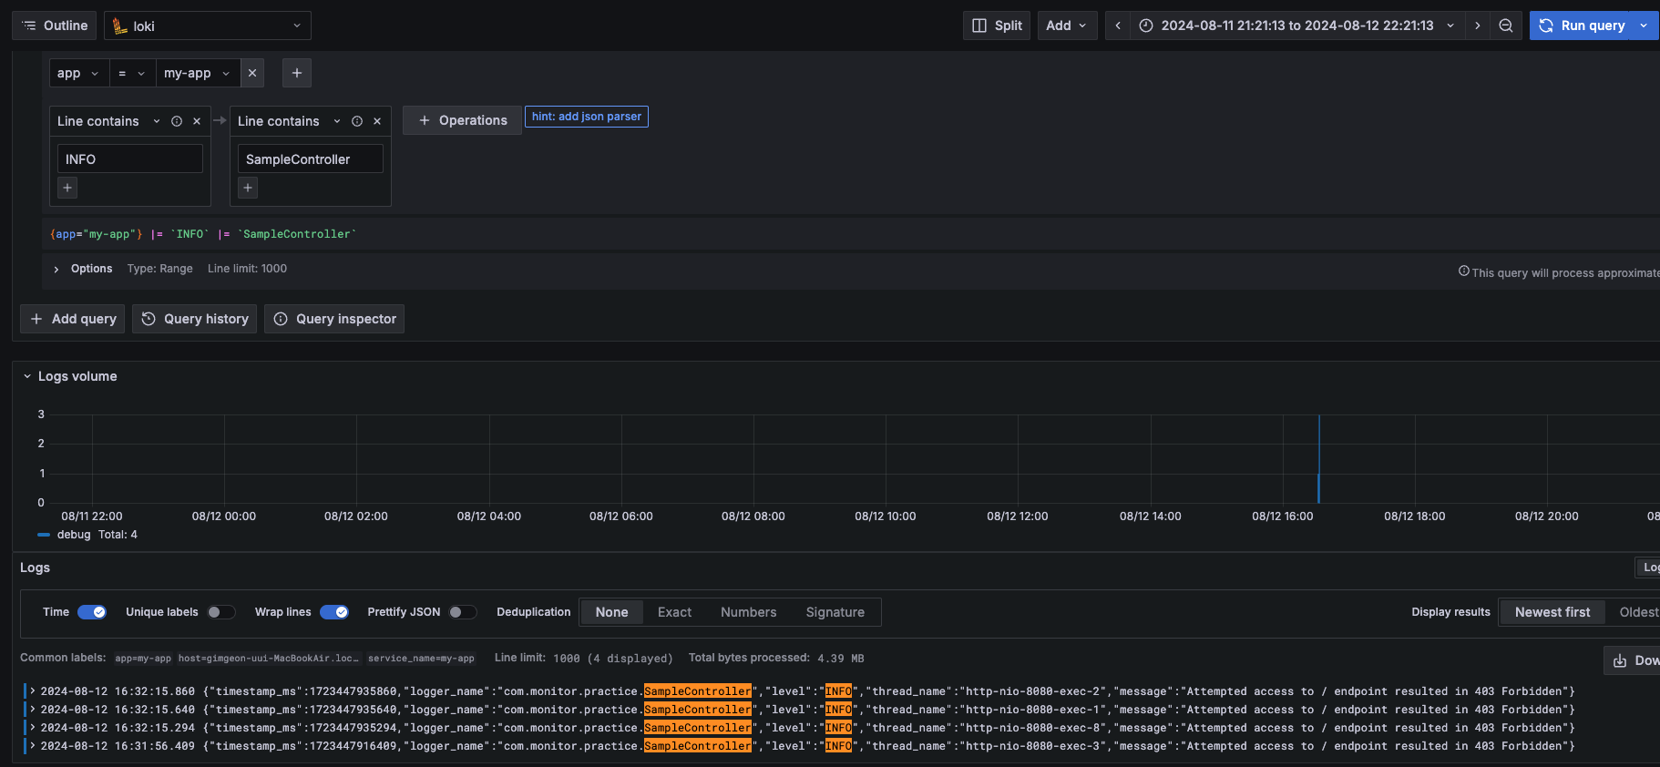The height and width of the screenshot is (767, 1660).
Task: Click the Type: Range option text
Action: [160, 269]
